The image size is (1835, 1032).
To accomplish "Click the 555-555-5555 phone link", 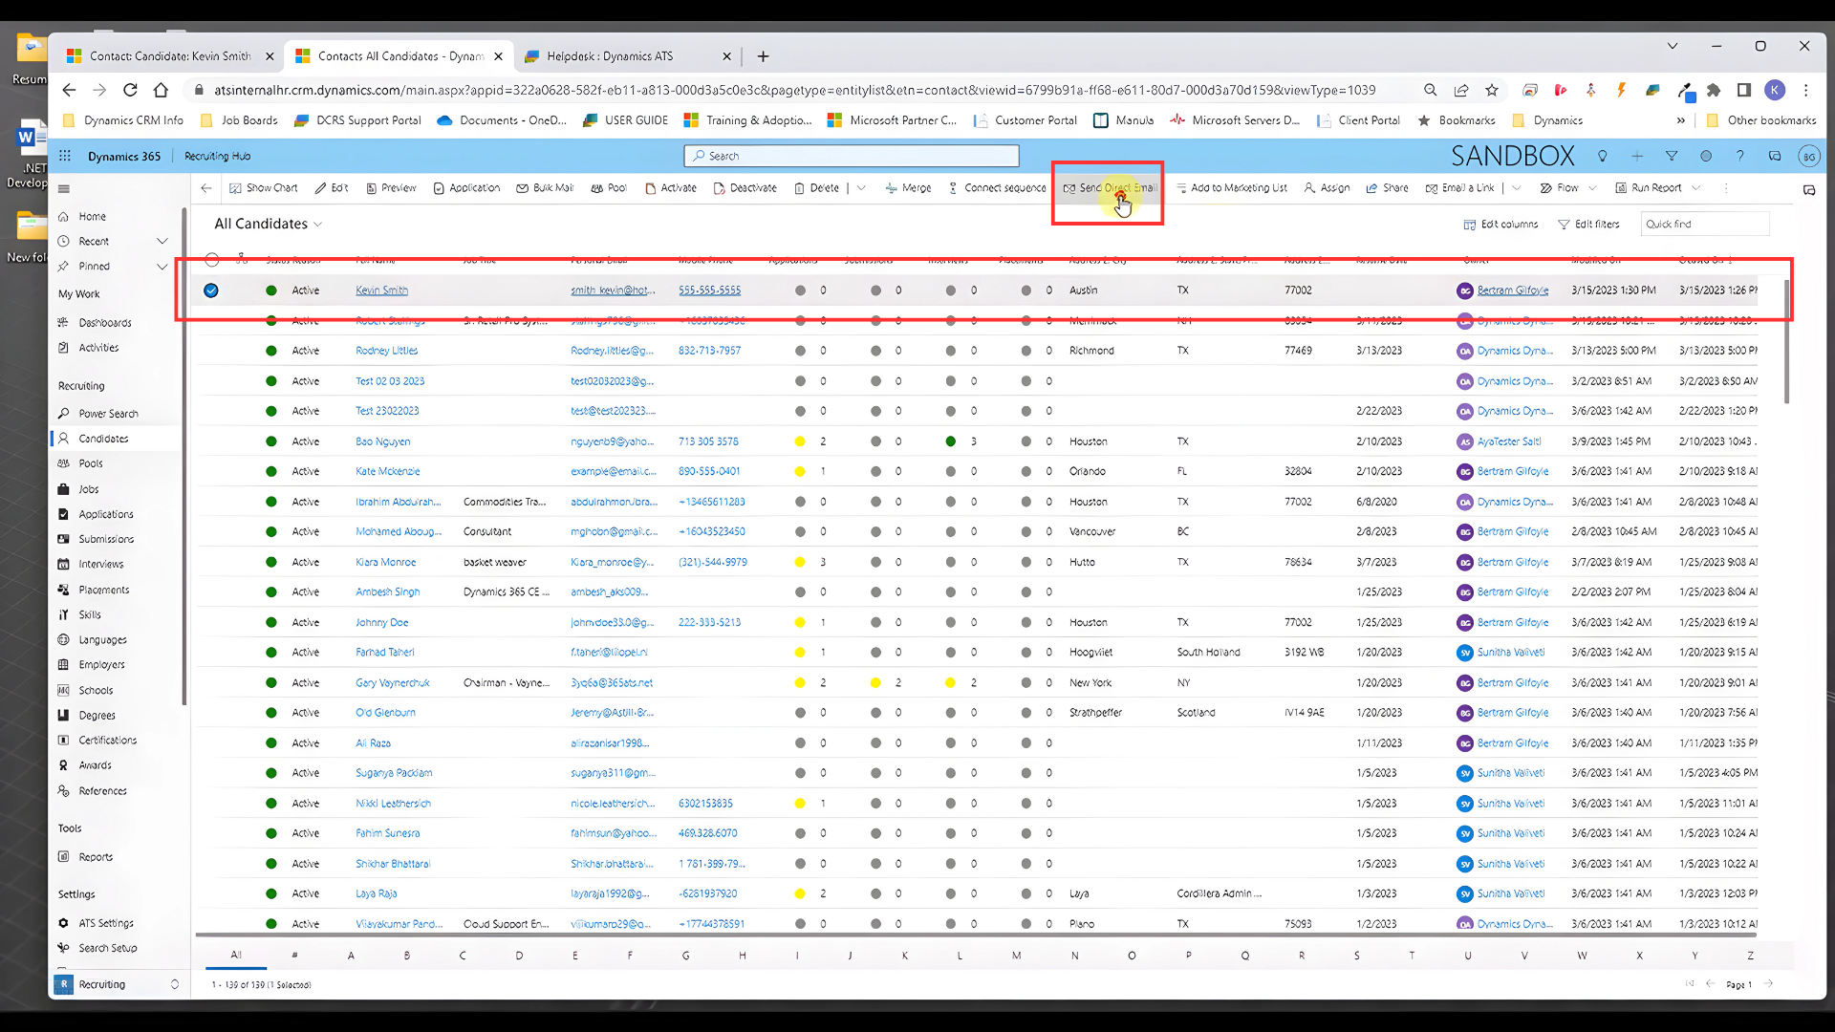I will click(x=709, y=290).
